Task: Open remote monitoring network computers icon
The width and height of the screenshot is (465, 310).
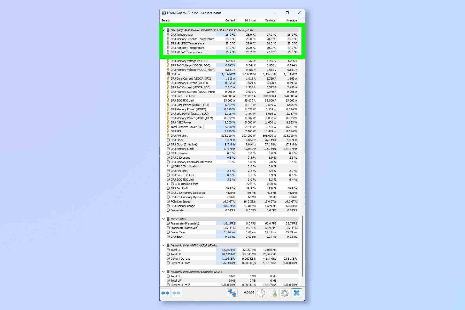Action: click(x=232, y=293)
